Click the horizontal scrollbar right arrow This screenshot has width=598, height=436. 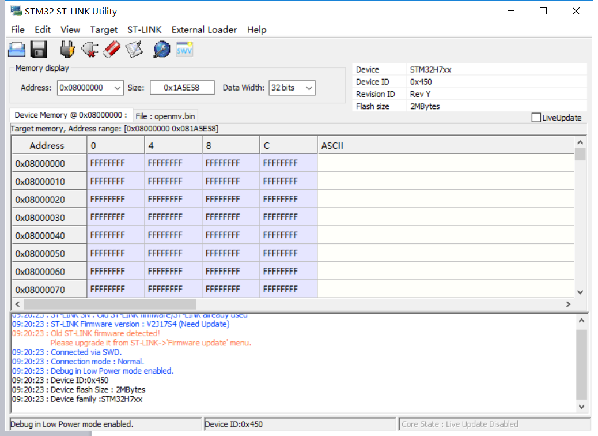[x=568, y=305]
